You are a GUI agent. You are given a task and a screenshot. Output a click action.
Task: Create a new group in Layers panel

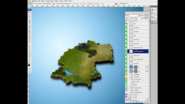(x=142, y=102)
